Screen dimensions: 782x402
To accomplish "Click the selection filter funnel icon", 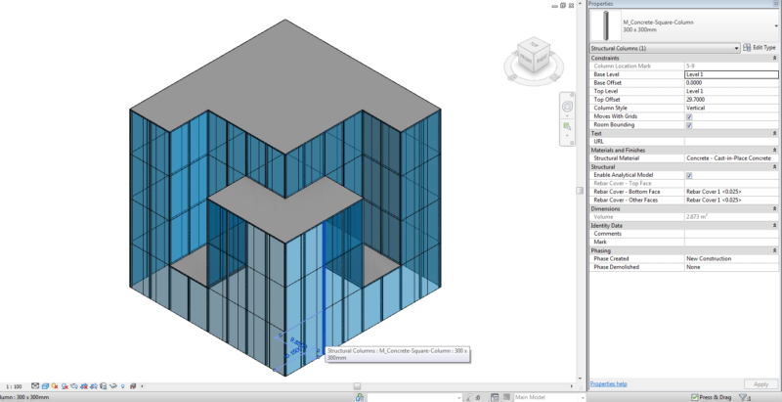I will coord(744,397).
